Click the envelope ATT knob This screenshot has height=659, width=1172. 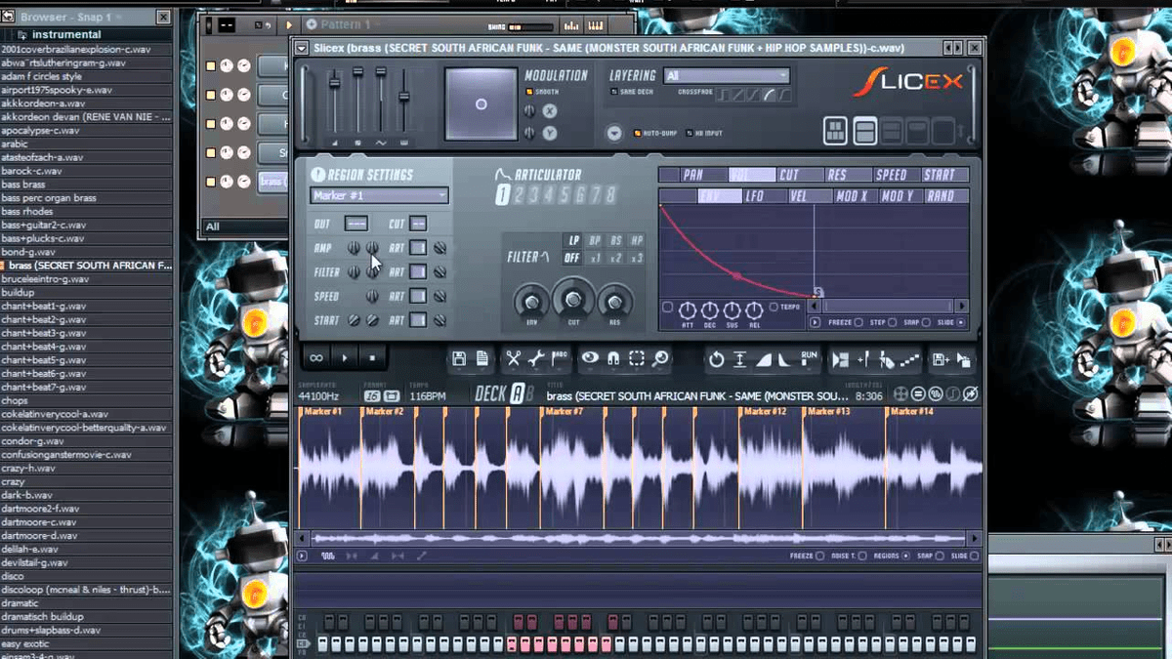tap(689, 310)
